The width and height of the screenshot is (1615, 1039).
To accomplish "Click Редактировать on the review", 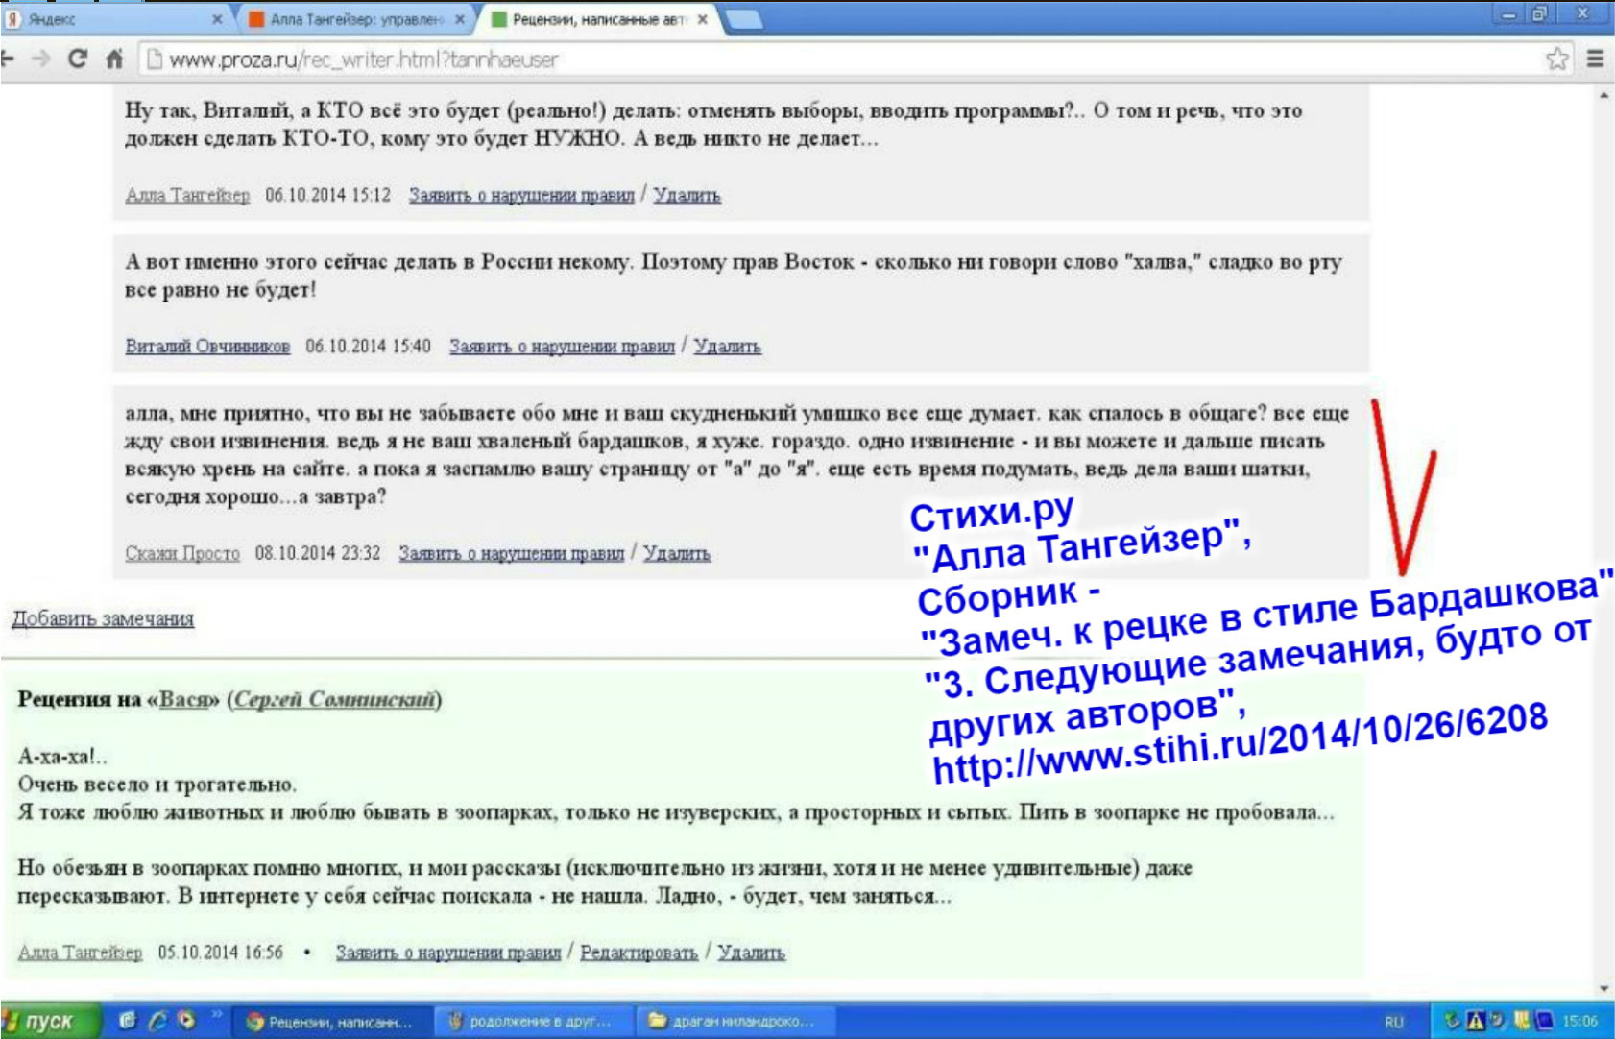I will click(639, 952).
